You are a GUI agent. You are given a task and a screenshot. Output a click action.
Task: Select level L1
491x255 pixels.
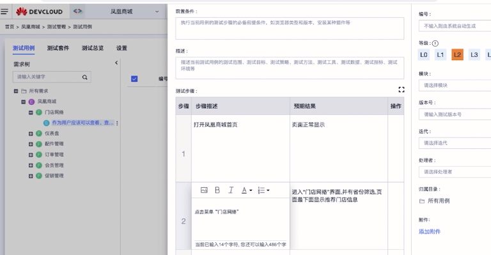pos(440,55)
